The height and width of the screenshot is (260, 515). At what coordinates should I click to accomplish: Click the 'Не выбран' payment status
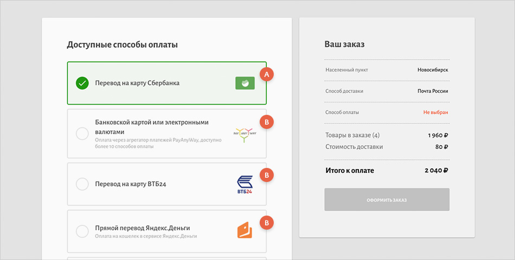435,112
